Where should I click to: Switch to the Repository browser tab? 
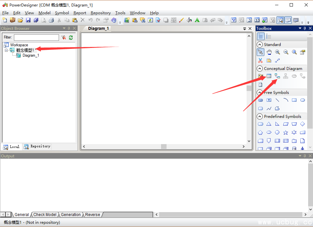pos(37,146)
